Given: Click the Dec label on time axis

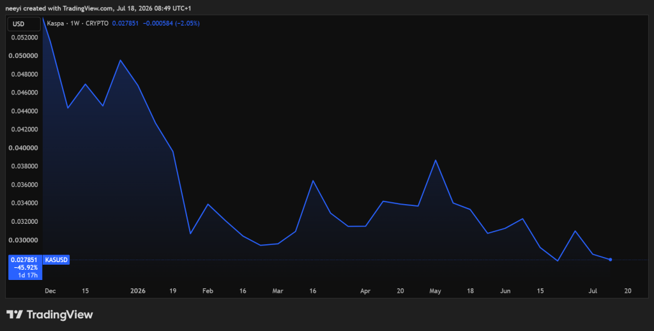Looking at the screenshot, I should coord(50,291).
